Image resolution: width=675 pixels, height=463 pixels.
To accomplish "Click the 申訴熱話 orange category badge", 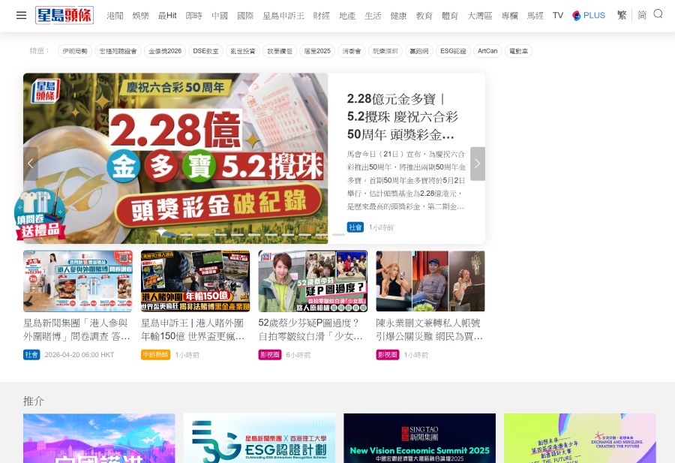I will 155,355.
